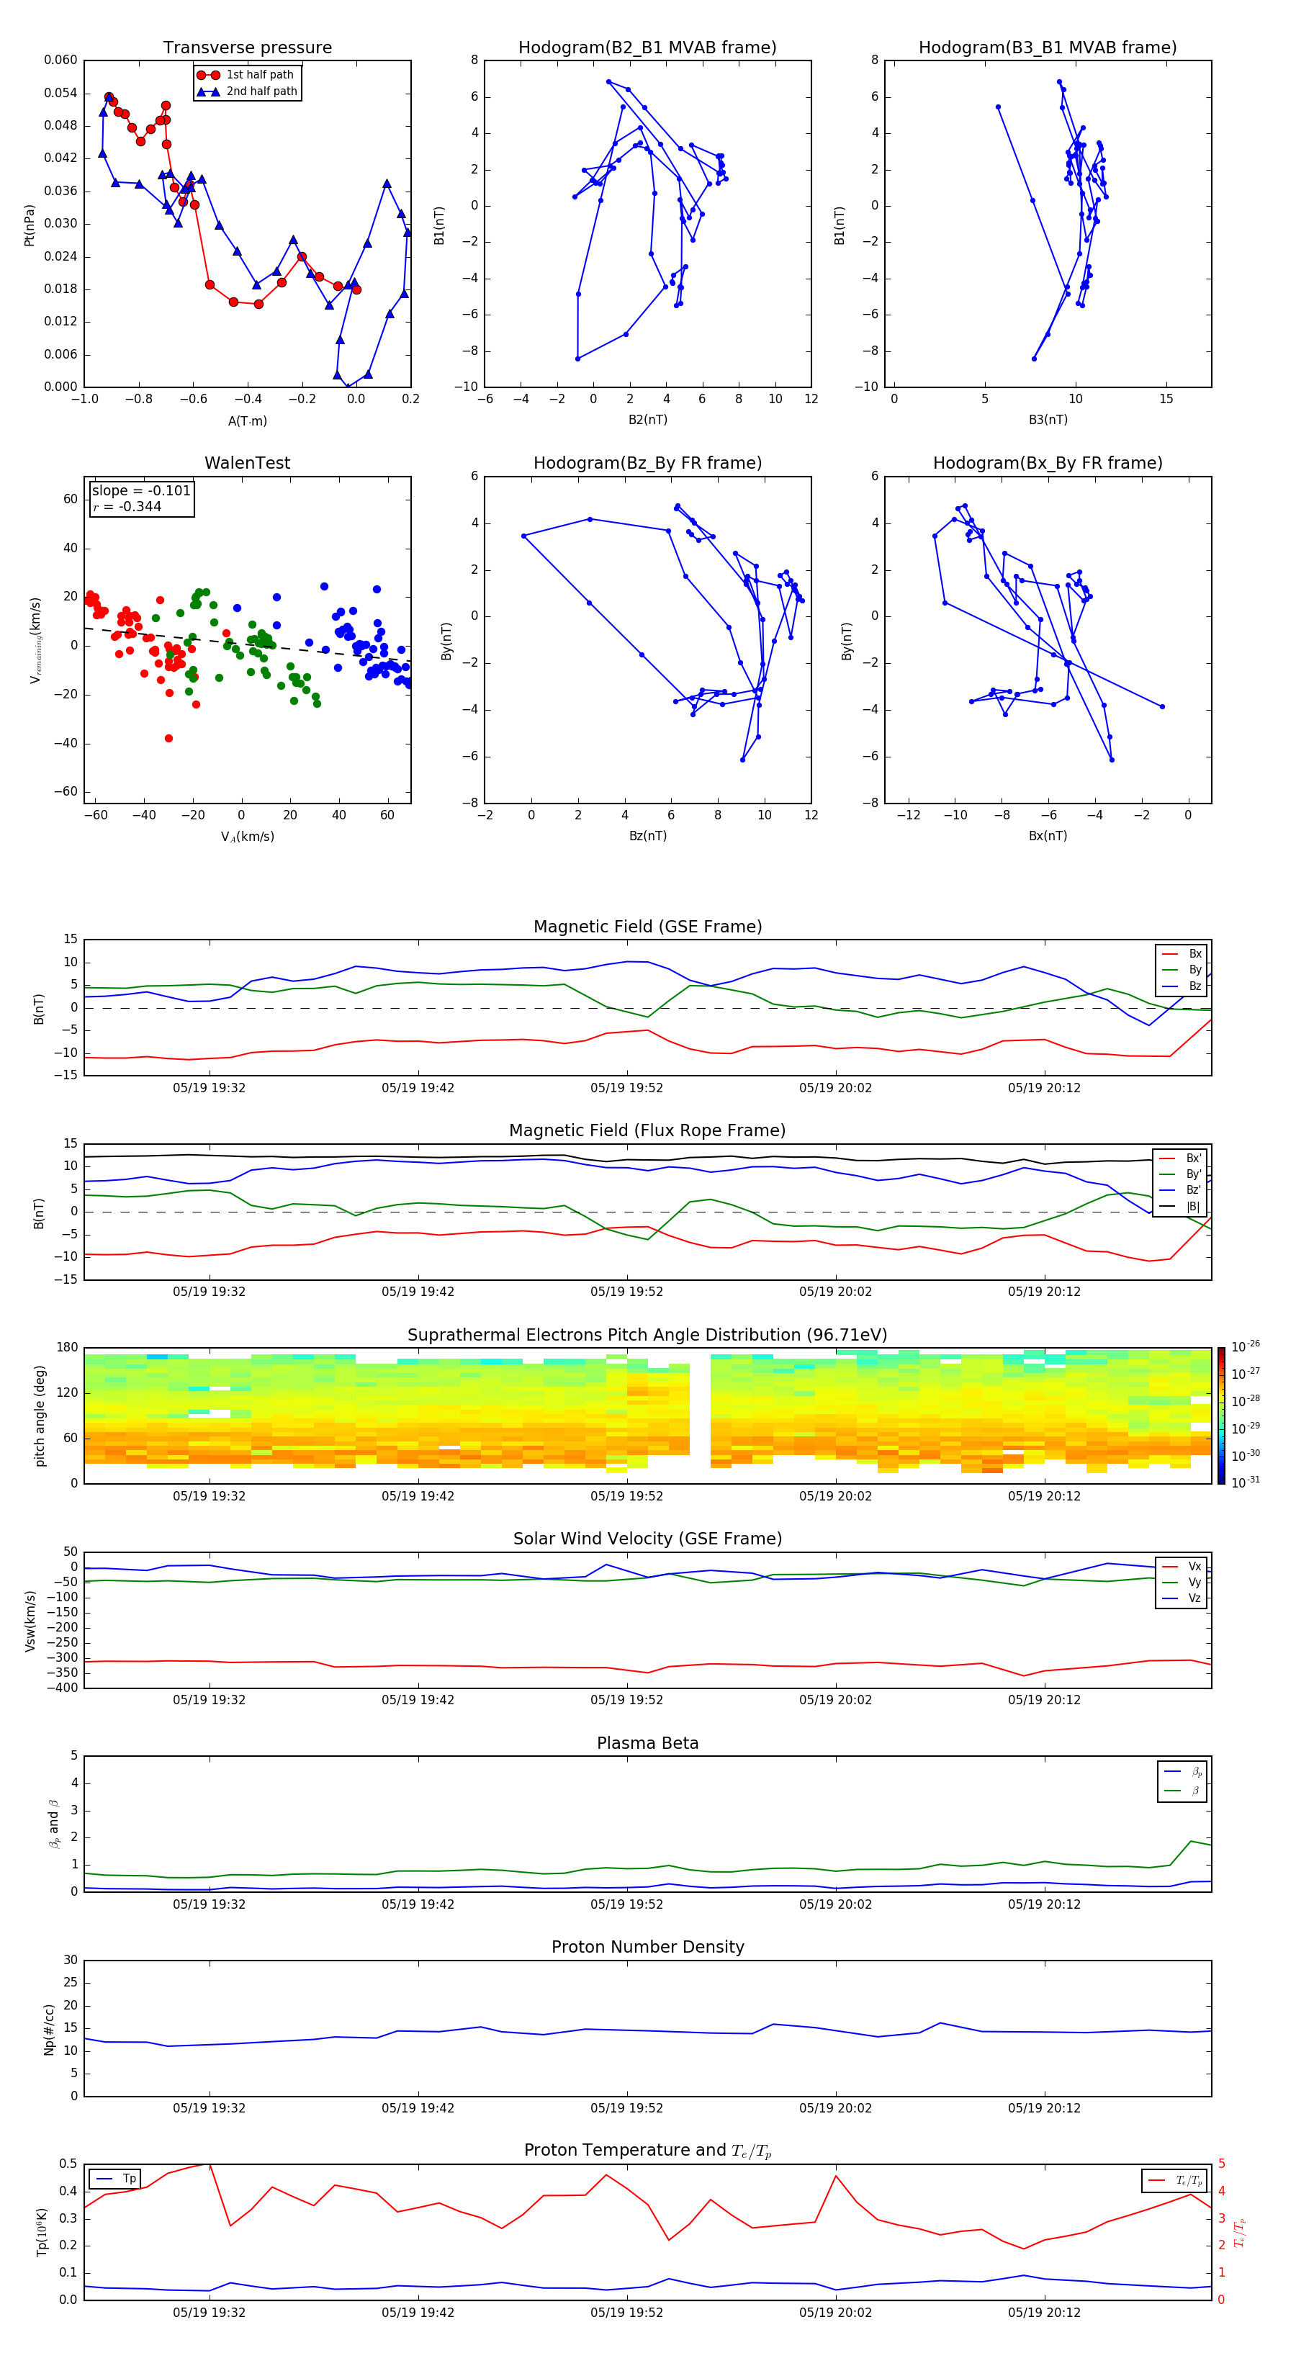Click the 'V_A(km/s)' x-axis label
The height and width of the screenshot is (2376, 1296).
pyautogui.click(x=247, y=837)
